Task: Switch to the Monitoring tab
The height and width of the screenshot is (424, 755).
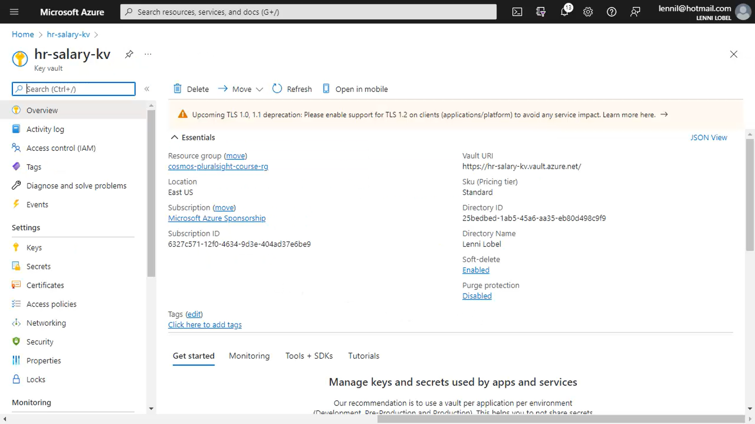Action: (249, 356)
